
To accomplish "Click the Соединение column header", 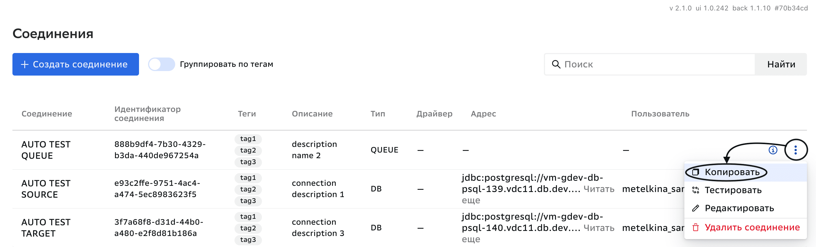I will click(47, 114).
